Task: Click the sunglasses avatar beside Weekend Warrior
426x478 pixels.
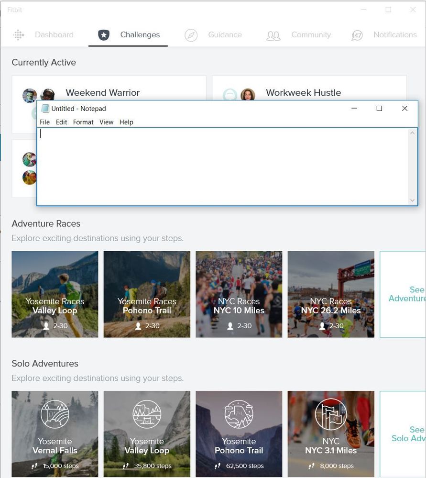Action: point(47,94)
